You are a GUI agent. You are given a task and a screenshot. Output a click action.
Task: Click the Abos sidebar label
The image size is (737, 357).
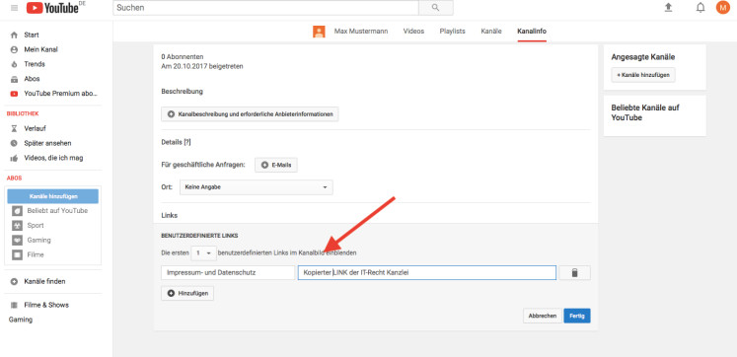pyautogui.click(x=32, y=79)
